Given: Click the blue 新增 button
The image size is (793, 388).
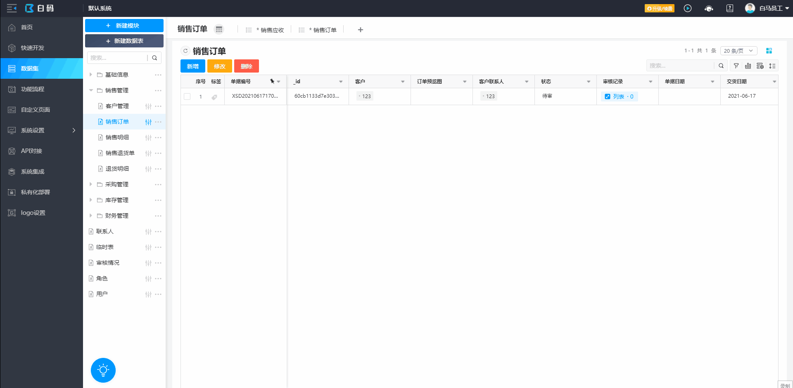Looking at the screenshot, I should coord(193,66).
